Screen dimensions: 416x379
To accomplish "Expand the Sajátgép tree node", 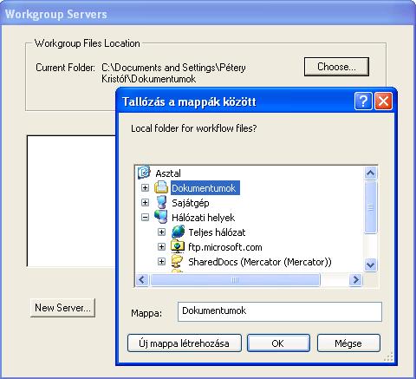I will (145, 203).
